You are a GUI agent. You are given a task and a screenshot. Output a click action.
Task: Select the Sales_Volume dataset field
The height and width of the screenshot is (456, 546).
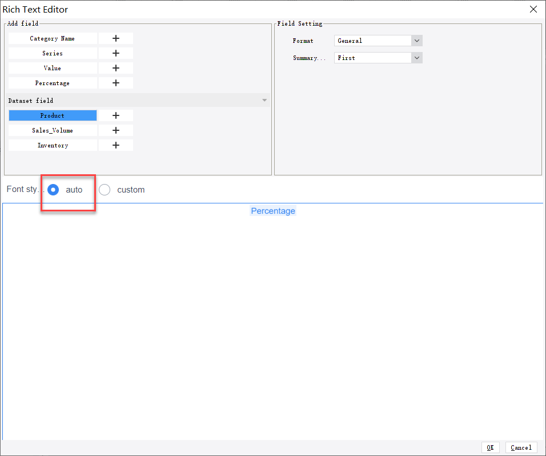tap(53, 130)
